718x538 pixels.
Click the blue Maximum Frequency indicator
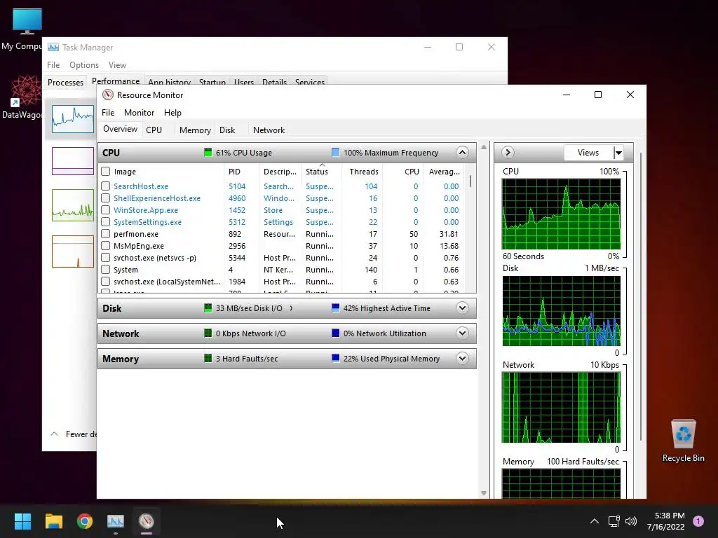pyautogui.click(x=336, y=152)
